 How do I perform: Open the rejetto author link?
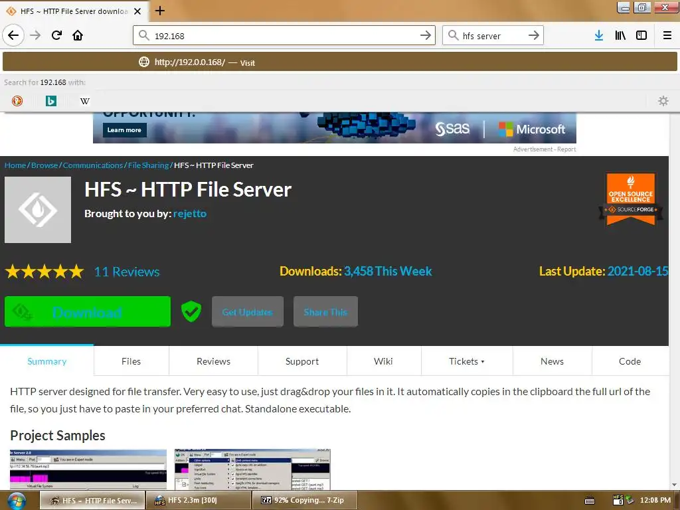pos(189,213)
